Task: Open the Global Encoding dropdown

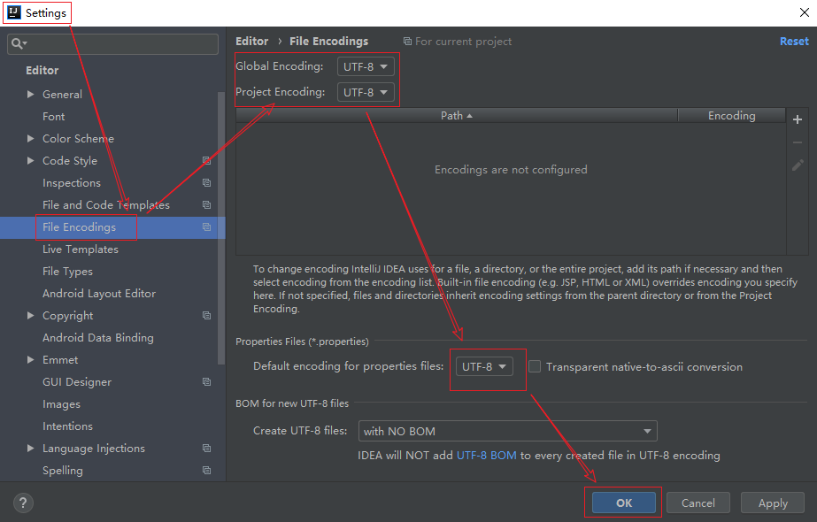Action: 366,67
